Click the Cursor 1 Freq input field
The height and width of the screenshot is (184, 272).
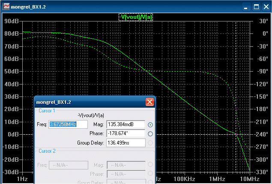point(68,124)
